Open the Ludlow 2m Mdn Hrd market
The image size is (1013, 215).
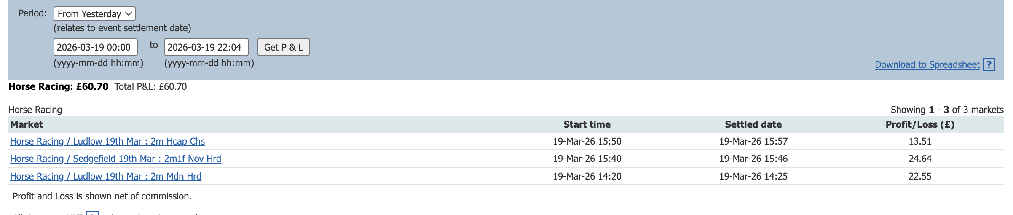106,176
